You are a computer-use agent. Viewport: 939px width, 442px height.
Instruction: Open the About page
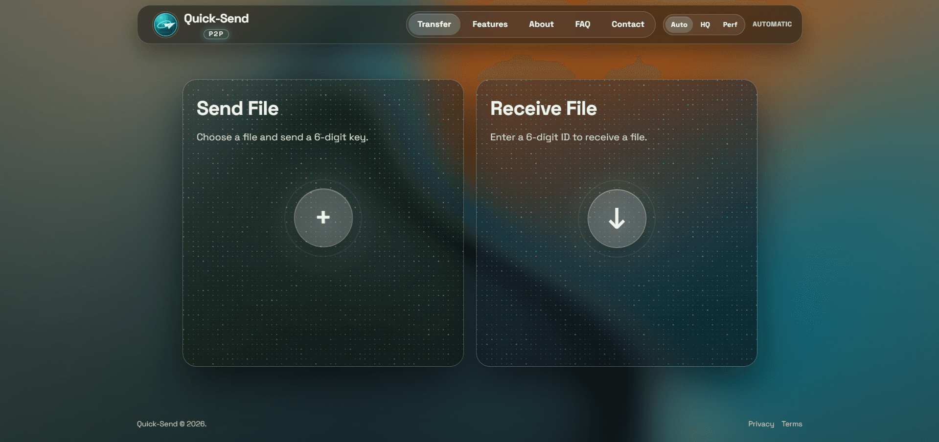pyautogui.click(x=541, y=24)
